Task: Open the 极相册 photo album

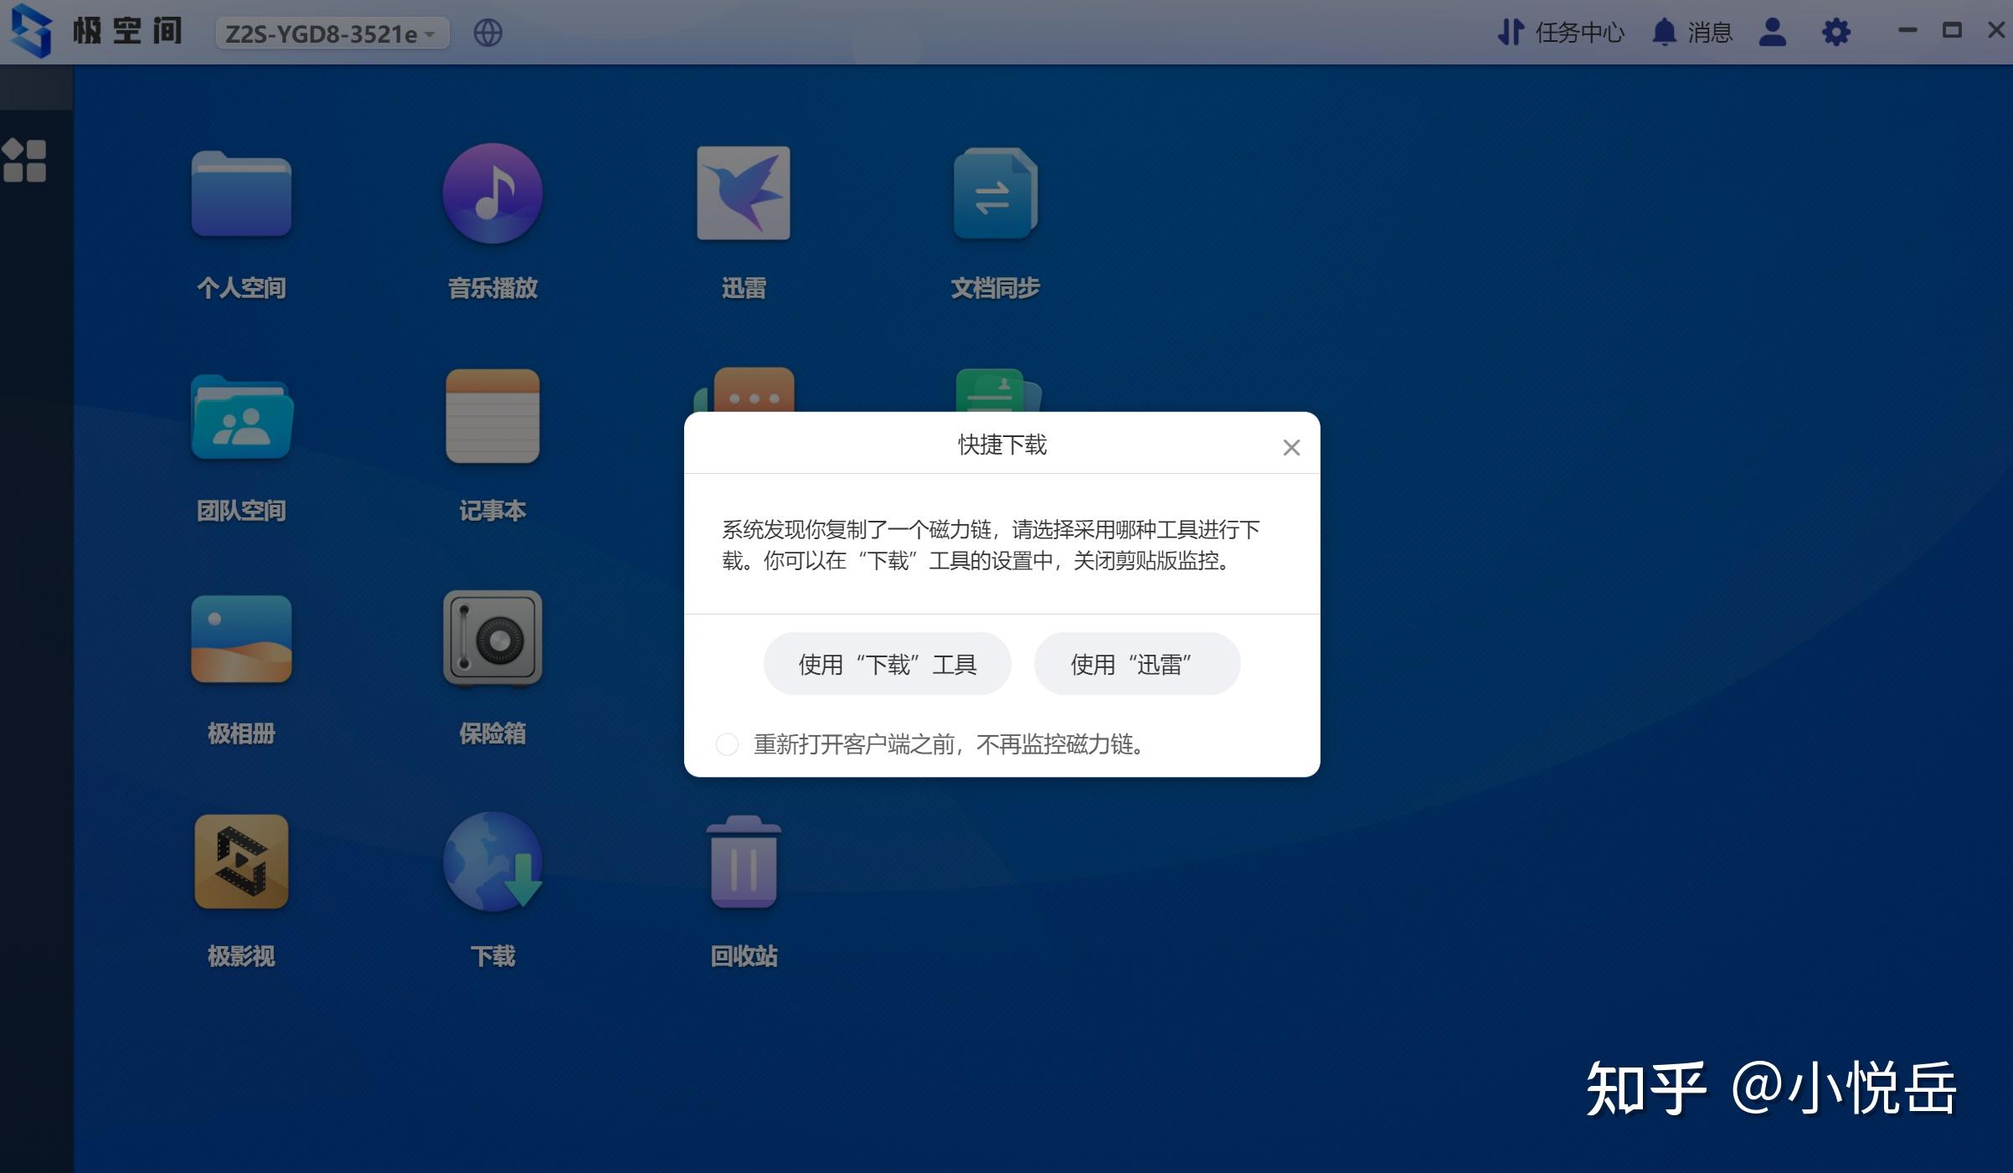Action: point(241,639)
